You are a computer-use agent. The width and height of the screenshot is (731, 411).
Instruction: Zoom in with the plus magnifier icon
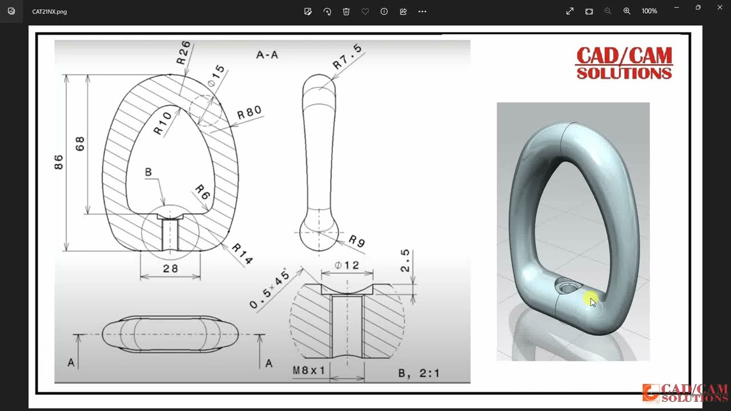click(626, 11)
